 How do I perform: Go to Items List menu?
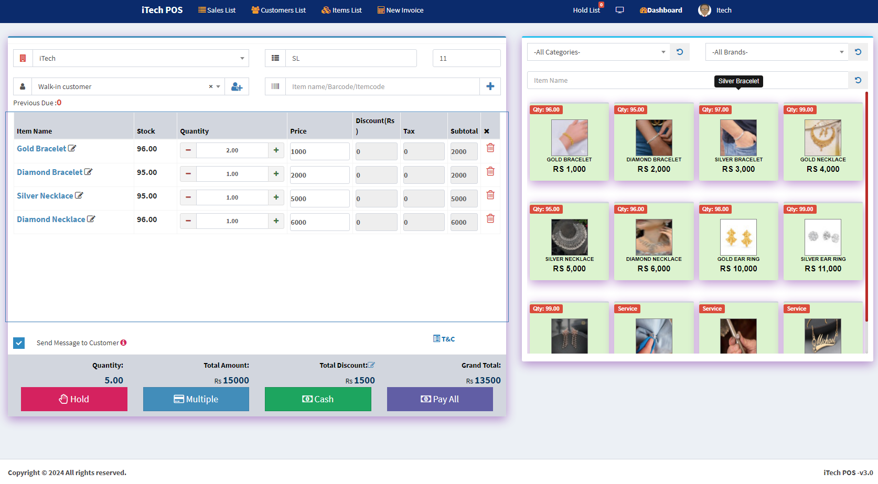341,10
